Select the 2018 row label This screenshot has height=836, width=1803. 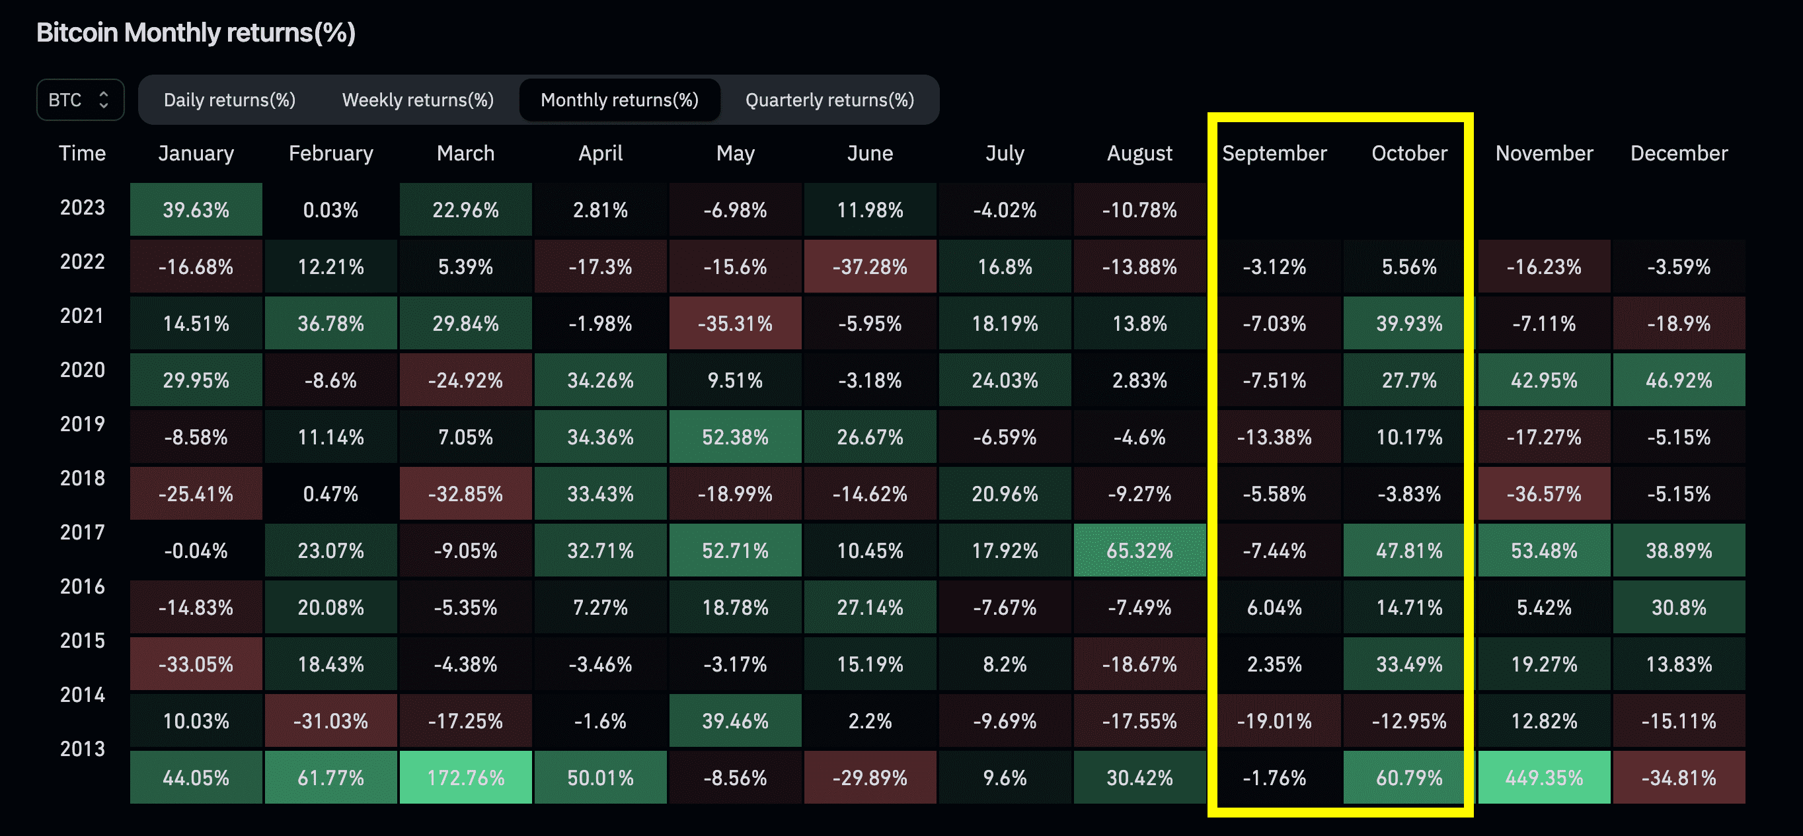point(83,479)
